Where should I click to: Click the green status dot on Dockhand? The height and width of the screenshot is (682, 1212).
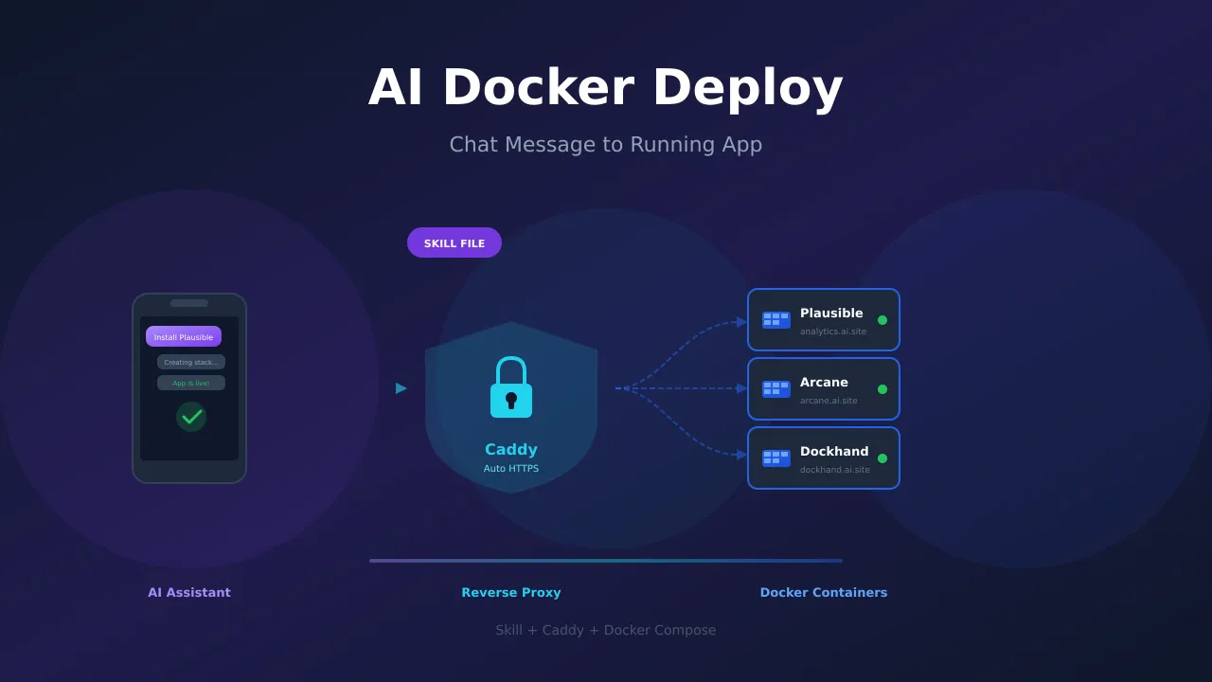[x=882, y=458]
